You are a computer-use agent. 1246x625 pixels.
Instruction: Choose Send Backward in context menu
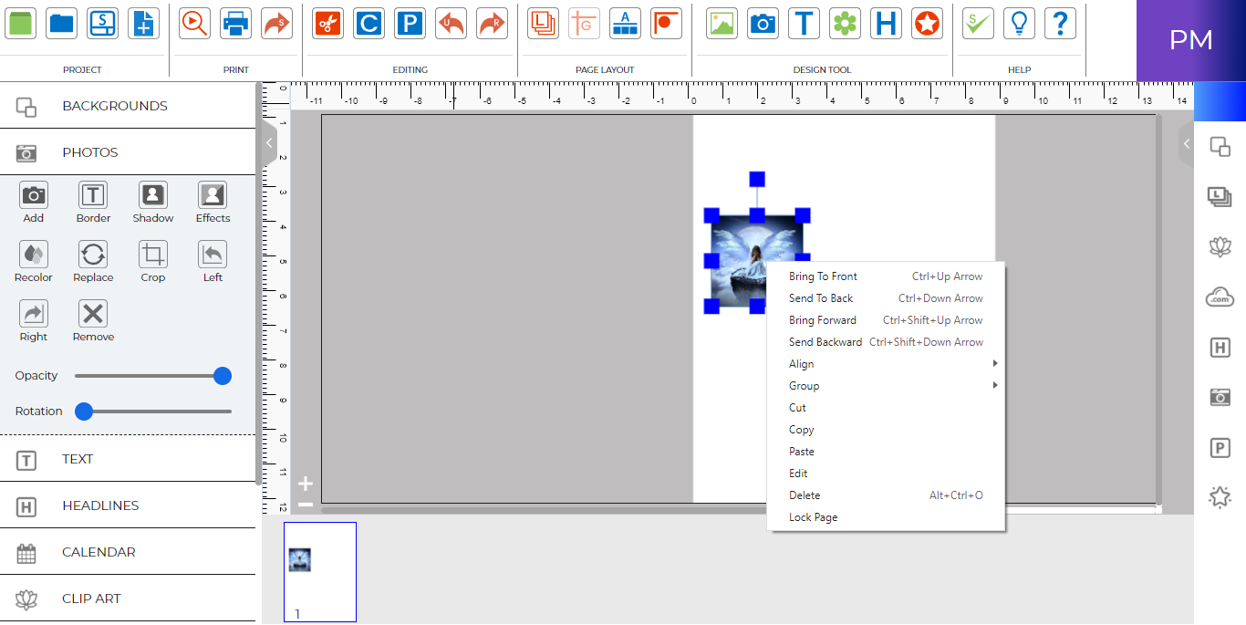coord(886,342)
